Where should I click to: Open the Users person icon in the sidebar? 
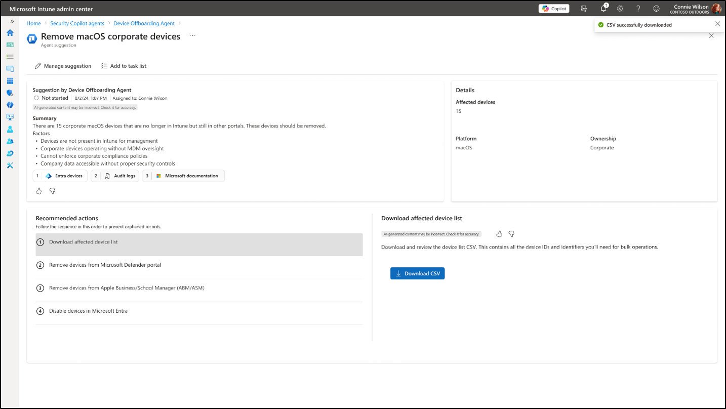[10, 129]
